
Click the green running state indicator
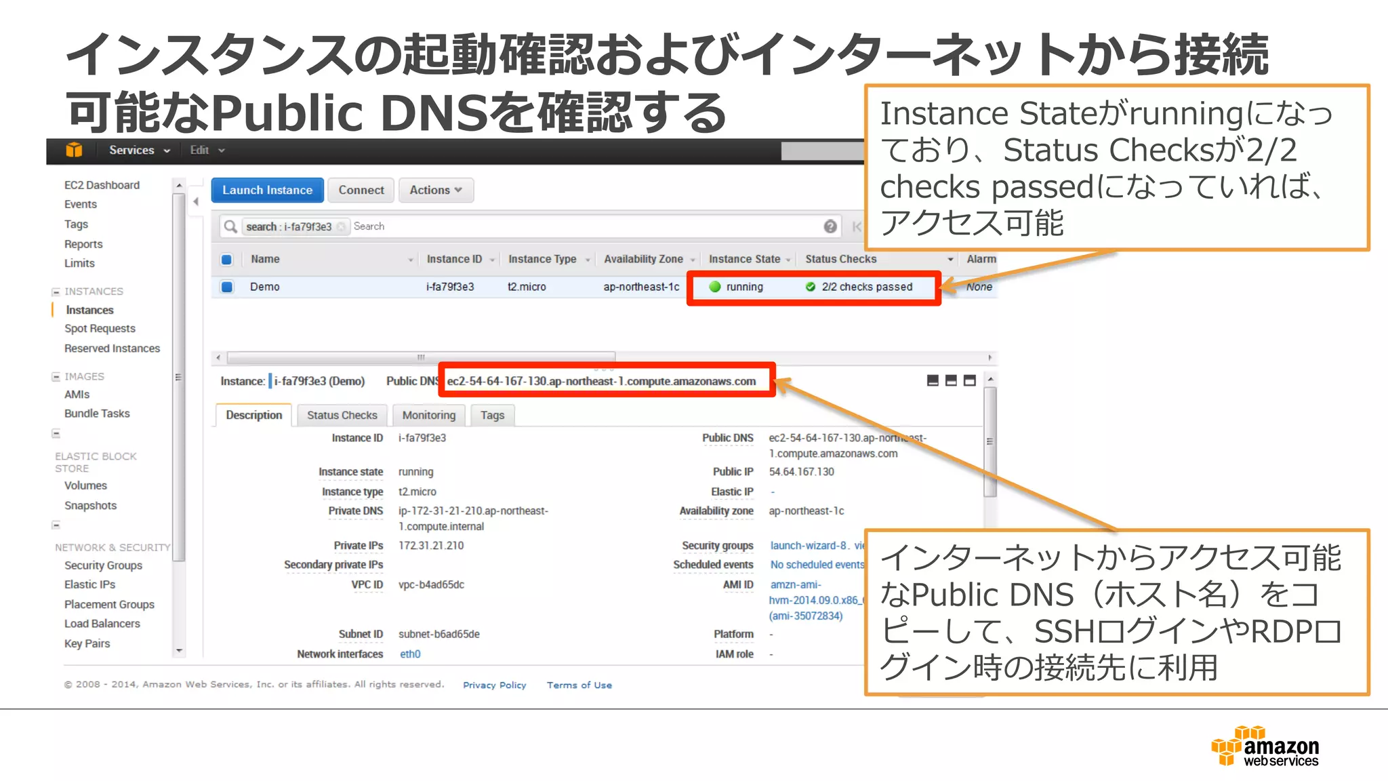(714, 287)
